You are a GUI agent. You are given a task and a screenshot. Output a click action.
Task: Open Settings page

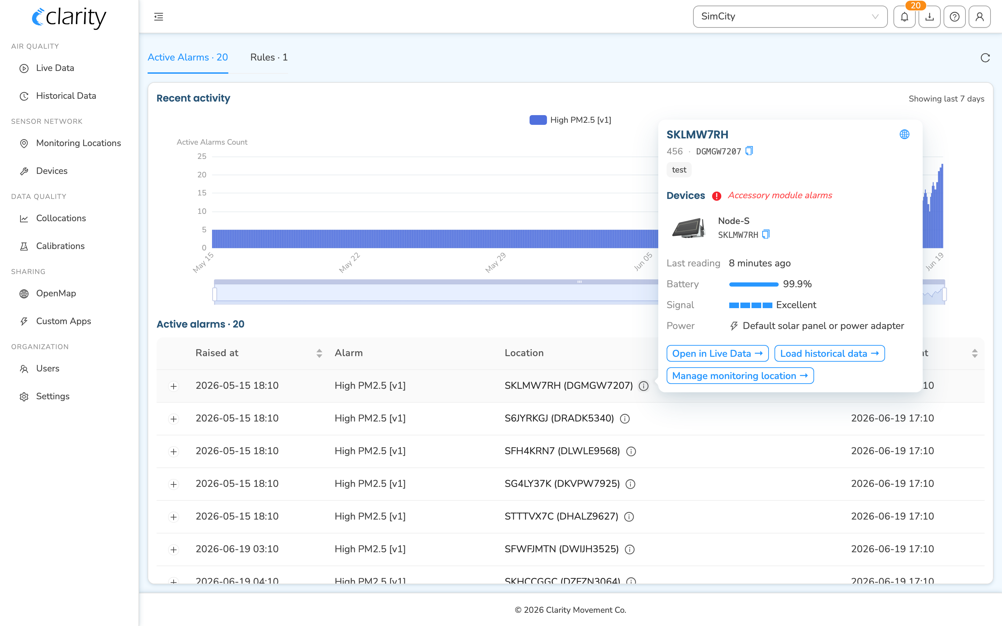point(53,396)
